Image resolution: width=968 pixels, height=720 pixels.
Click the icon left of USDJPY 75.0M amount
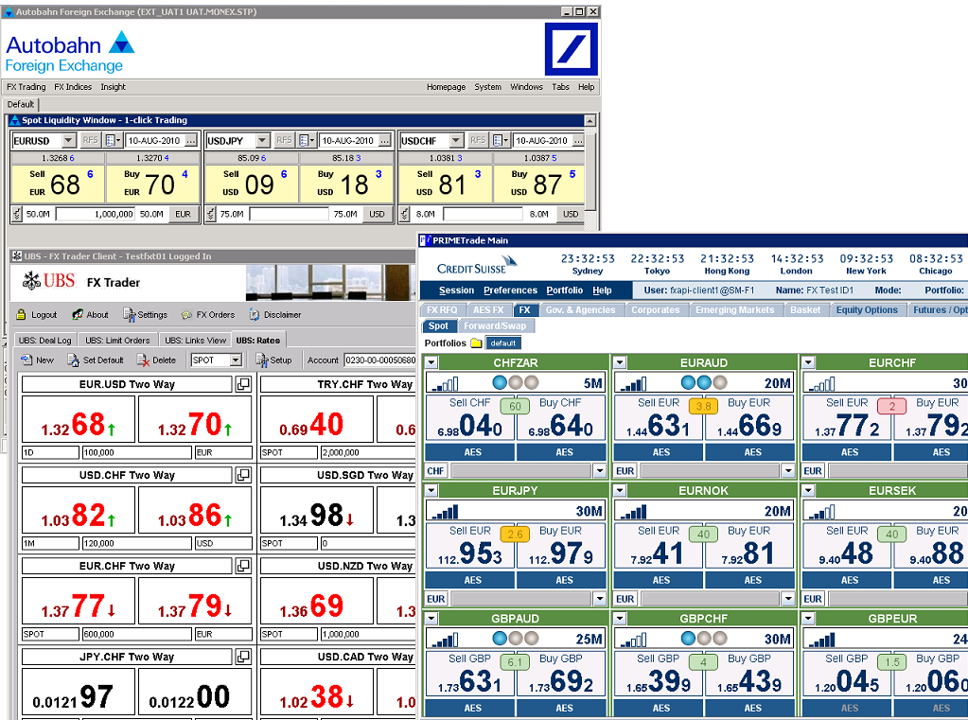point(210,214)
